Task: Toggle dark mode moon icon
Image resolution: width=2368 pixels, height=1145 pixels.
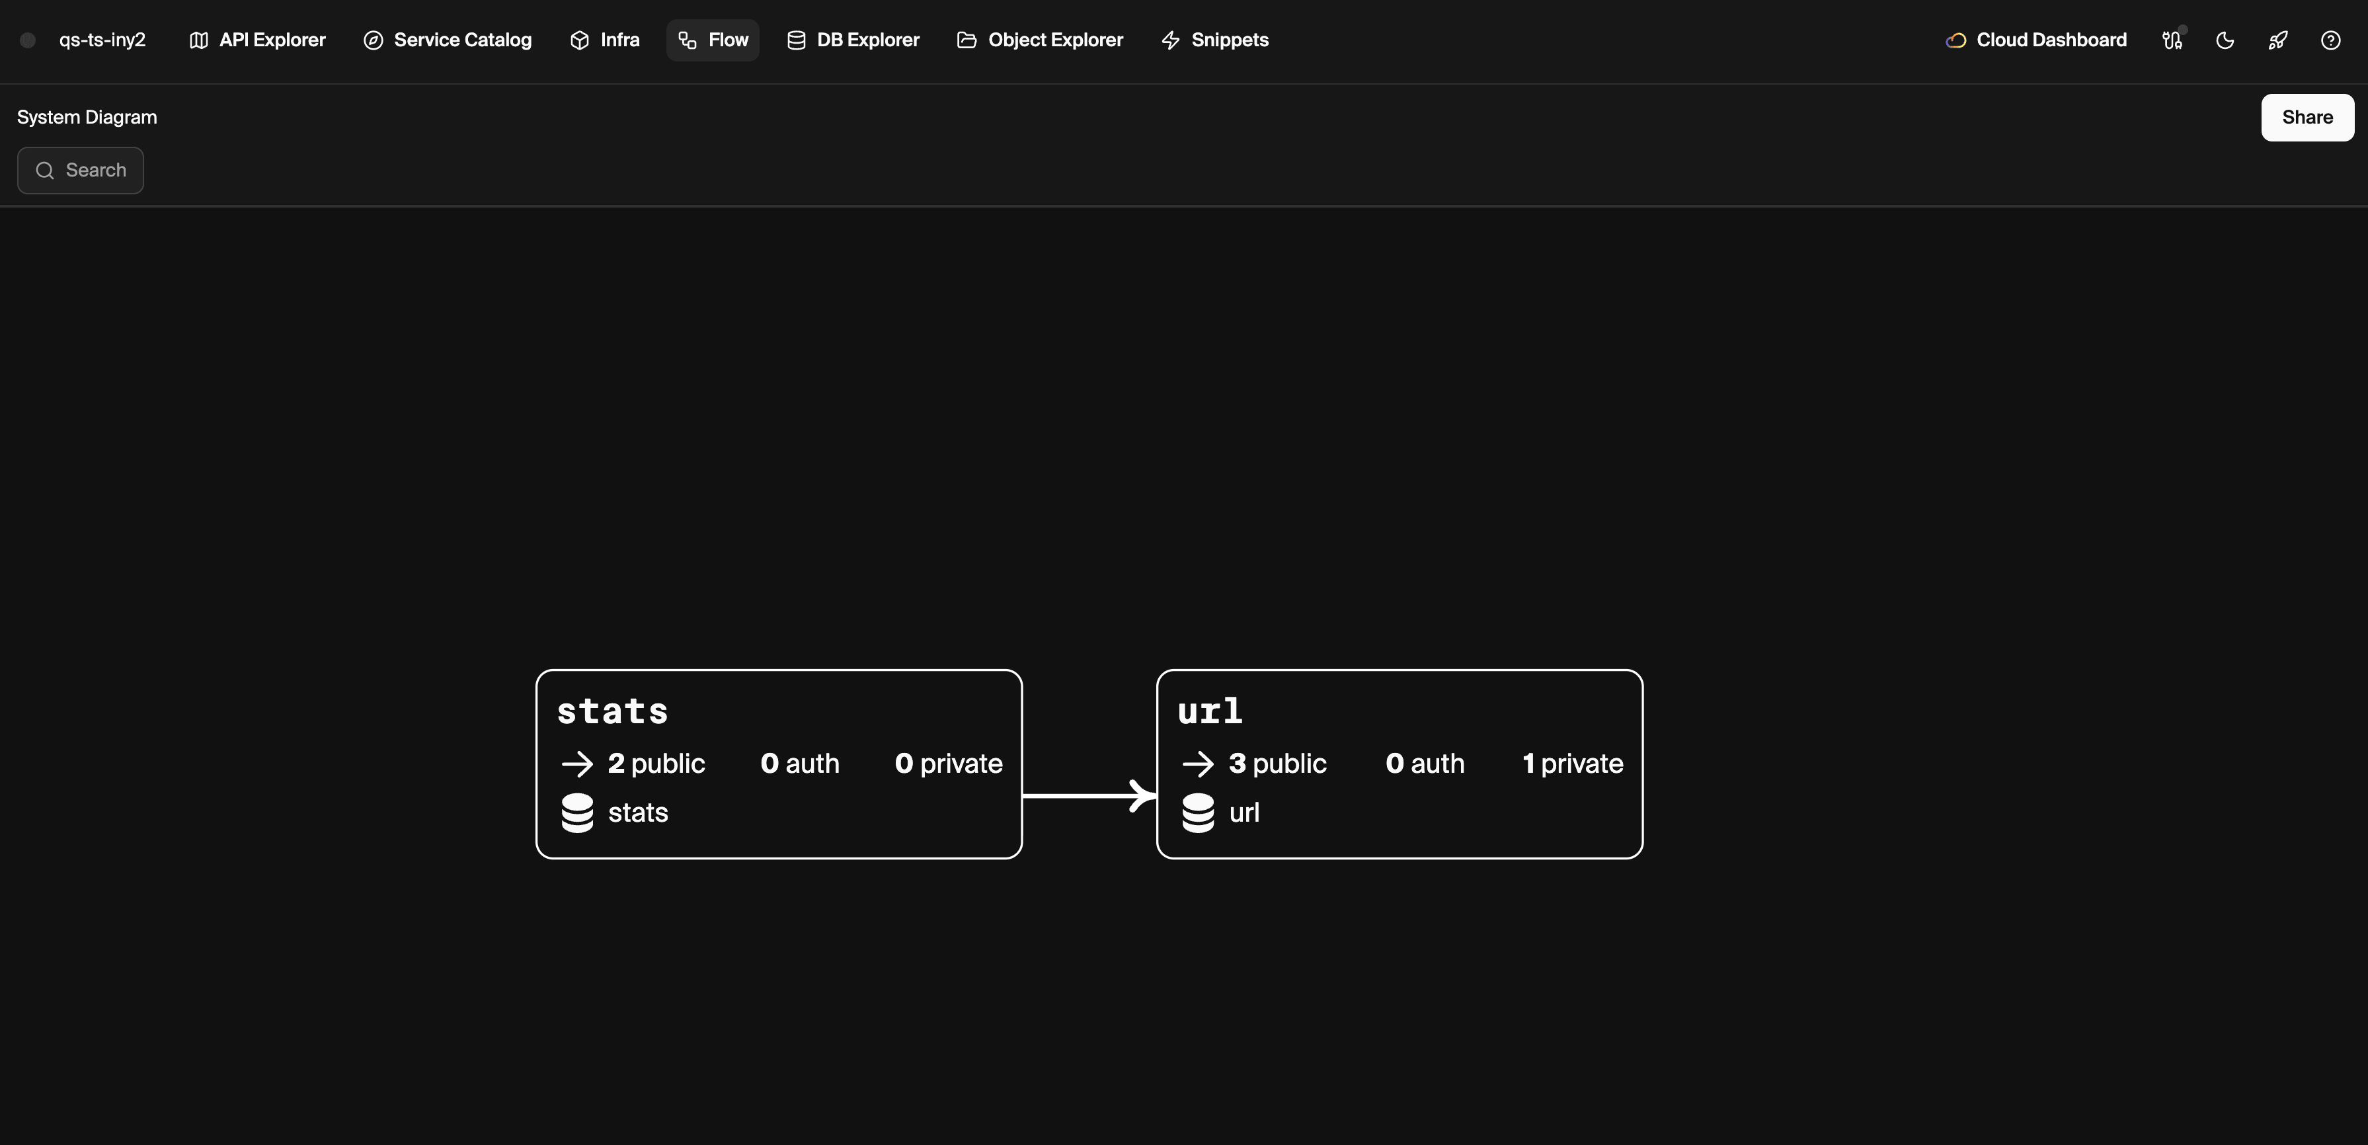Action: click(2225, 40)
